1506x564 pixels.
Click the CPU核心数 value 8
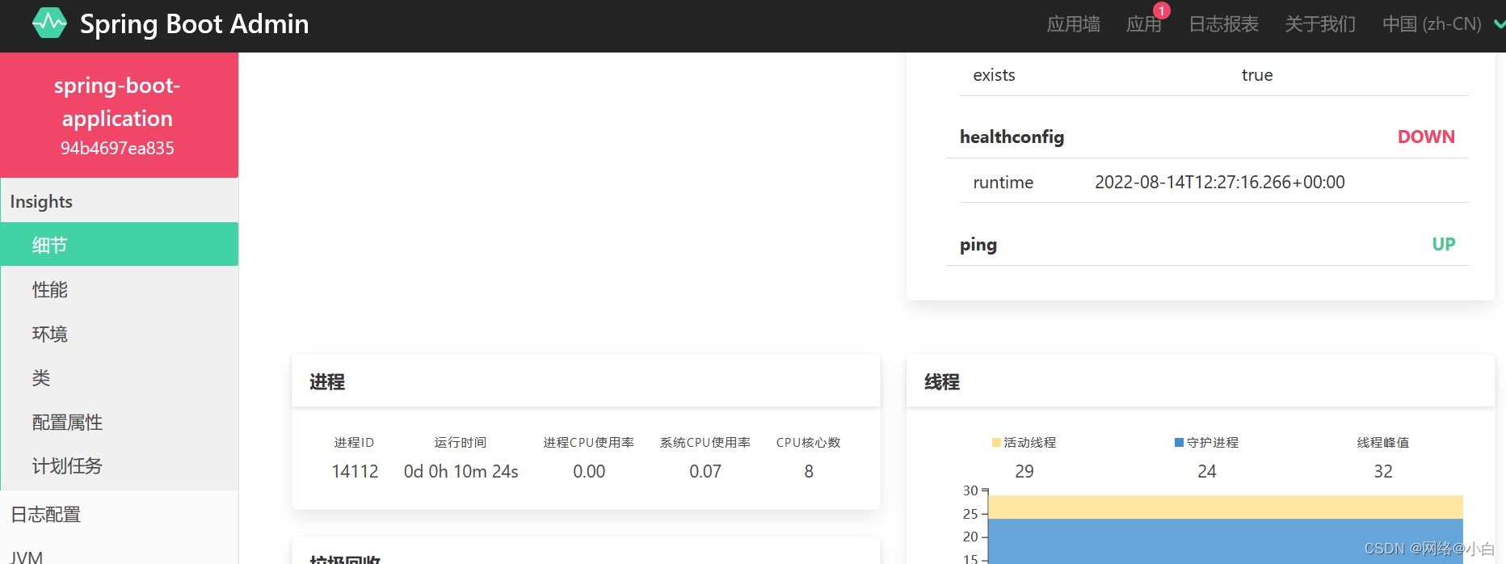(x=809, y=471)
